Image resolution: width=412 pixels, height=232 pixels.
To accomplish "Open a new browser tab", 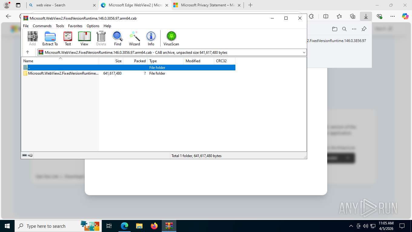I will coord(250,5).
